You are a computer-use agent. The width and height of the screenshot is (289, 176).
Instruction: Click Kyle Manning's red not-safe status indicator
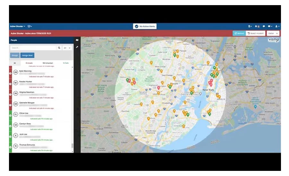(10, 73)
